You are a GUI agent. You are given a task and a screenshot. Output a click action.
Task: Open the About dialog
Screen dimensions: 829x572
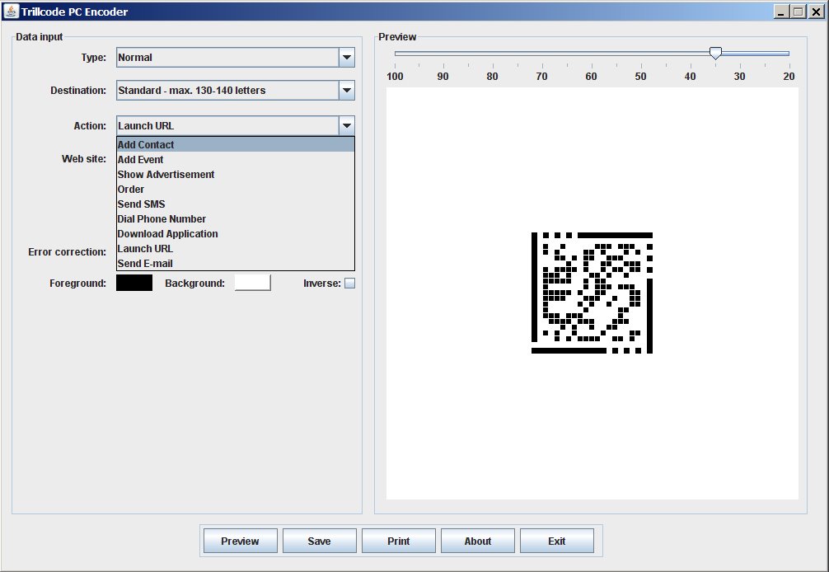(x=478, y=541)
